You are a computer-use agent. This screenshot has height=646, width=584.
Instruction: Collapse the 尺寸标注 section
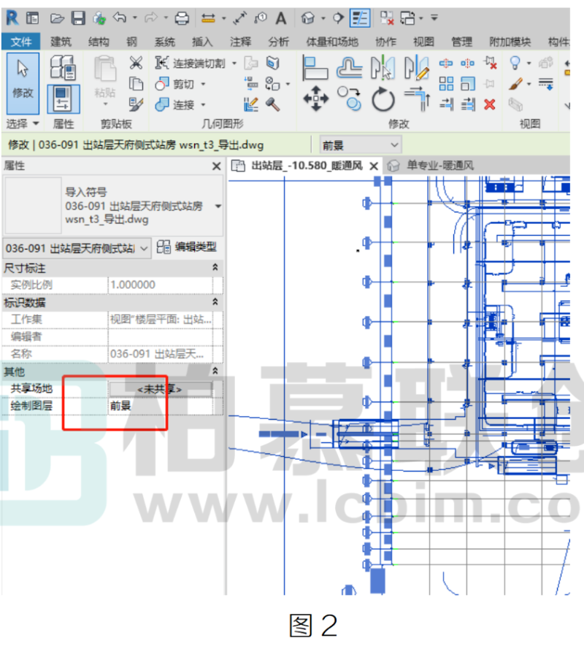pyautogui.click(x=215, y=267)
